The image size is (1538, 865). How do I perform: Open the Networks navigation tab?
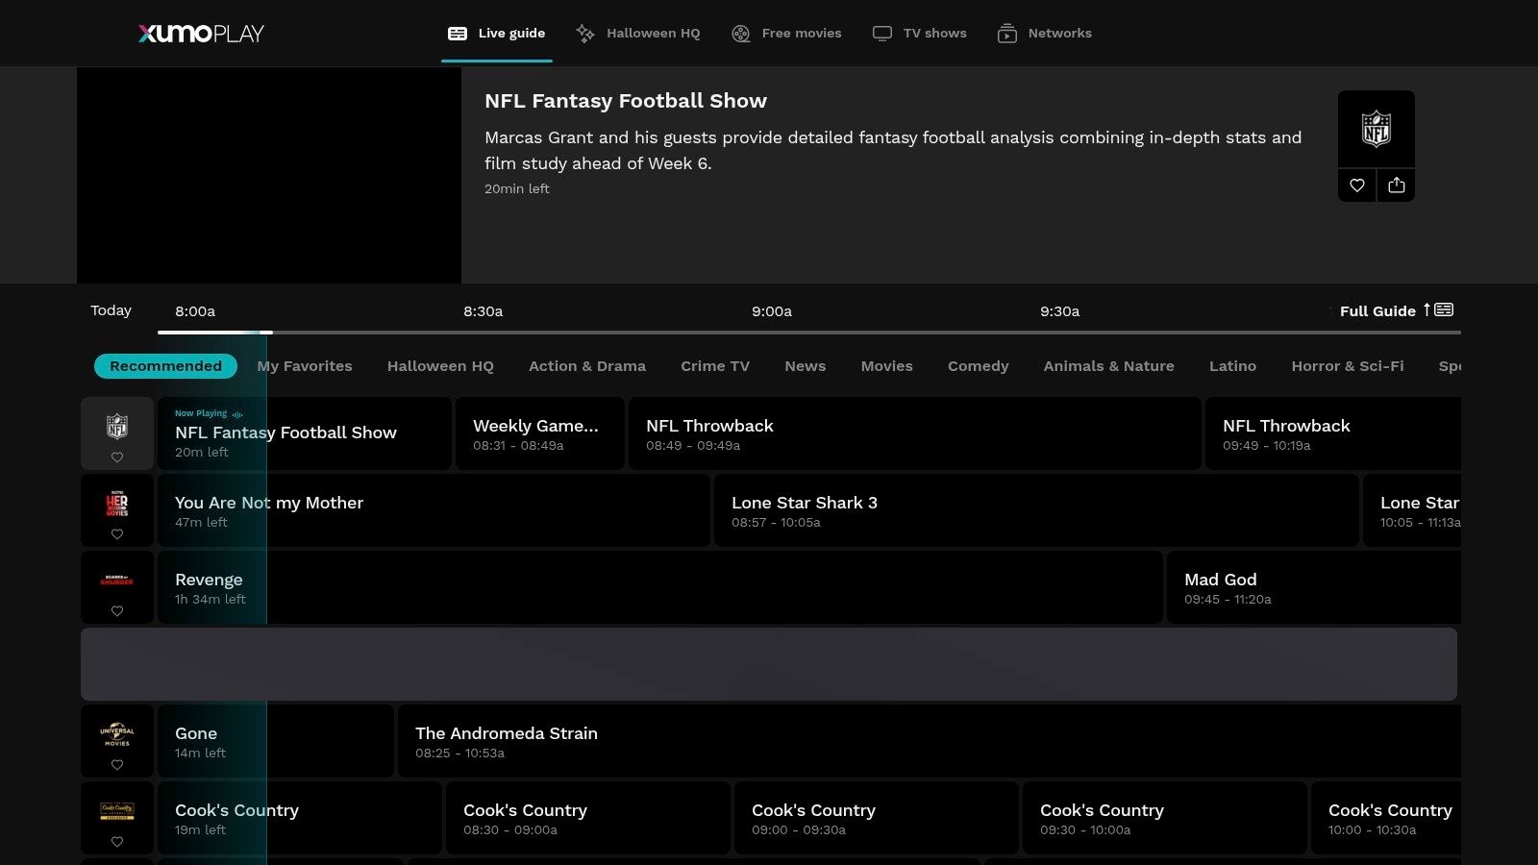1045,34
